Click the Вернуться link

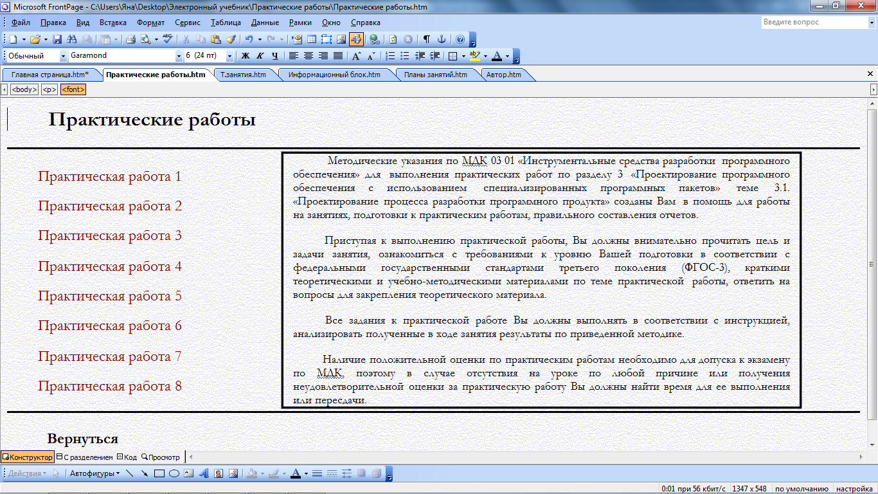click(83, 439)
